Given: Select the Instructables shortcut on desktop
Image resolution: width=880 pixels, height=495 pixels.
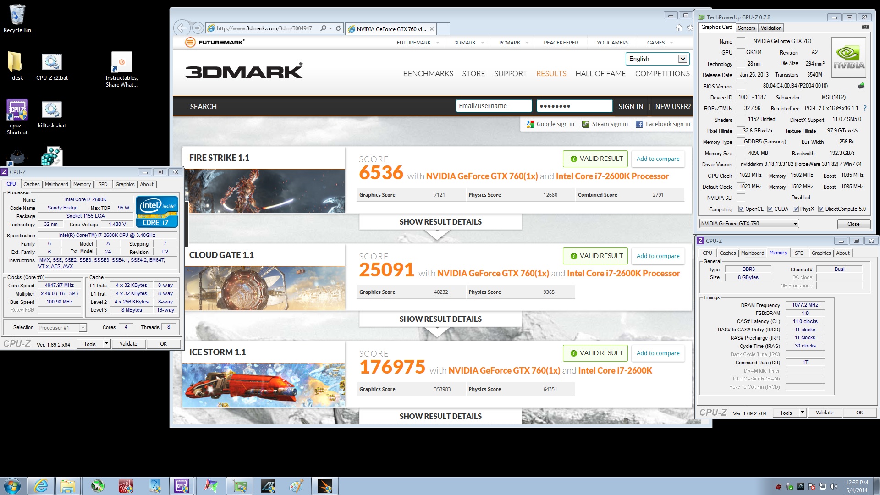Looking at the screenshot, I should click(121, 69).
